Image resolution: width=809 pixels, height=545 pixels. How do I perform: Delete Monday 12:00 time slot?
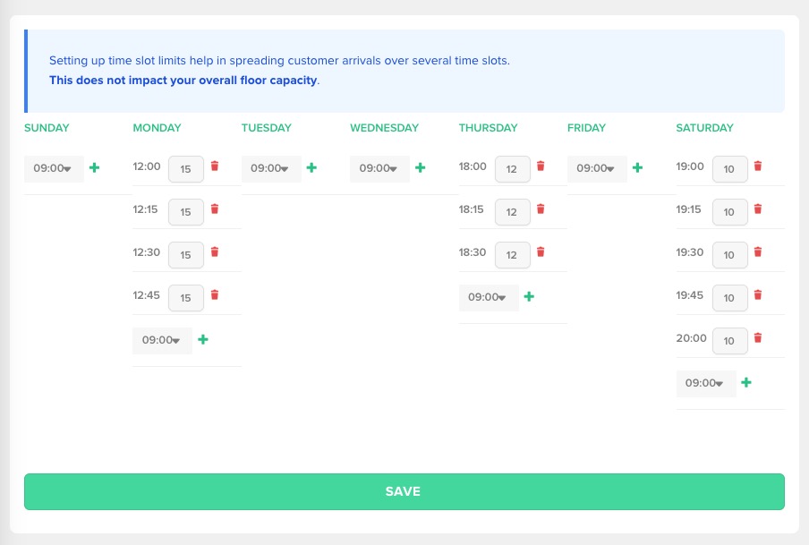tap(214, 166)
